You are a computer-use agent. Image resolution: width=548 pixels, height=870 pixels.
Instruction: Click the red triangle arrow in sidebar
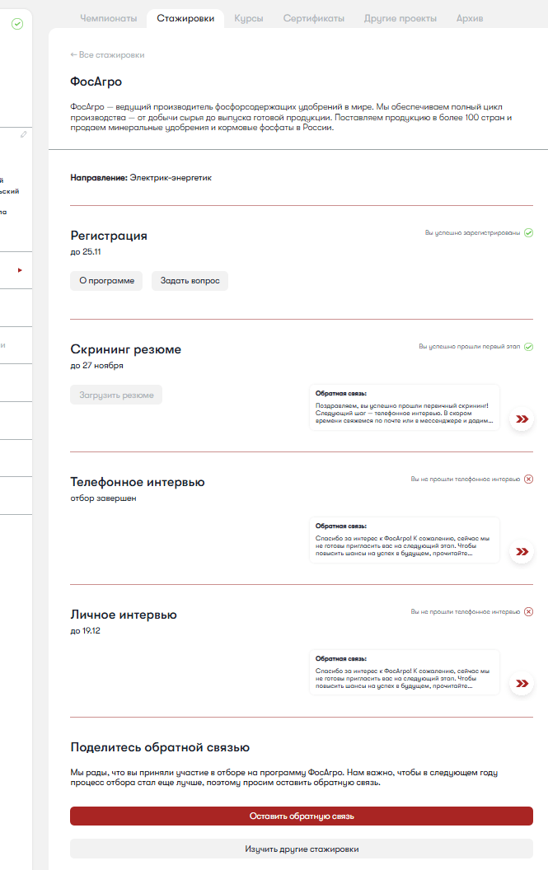tap(20, 270)
